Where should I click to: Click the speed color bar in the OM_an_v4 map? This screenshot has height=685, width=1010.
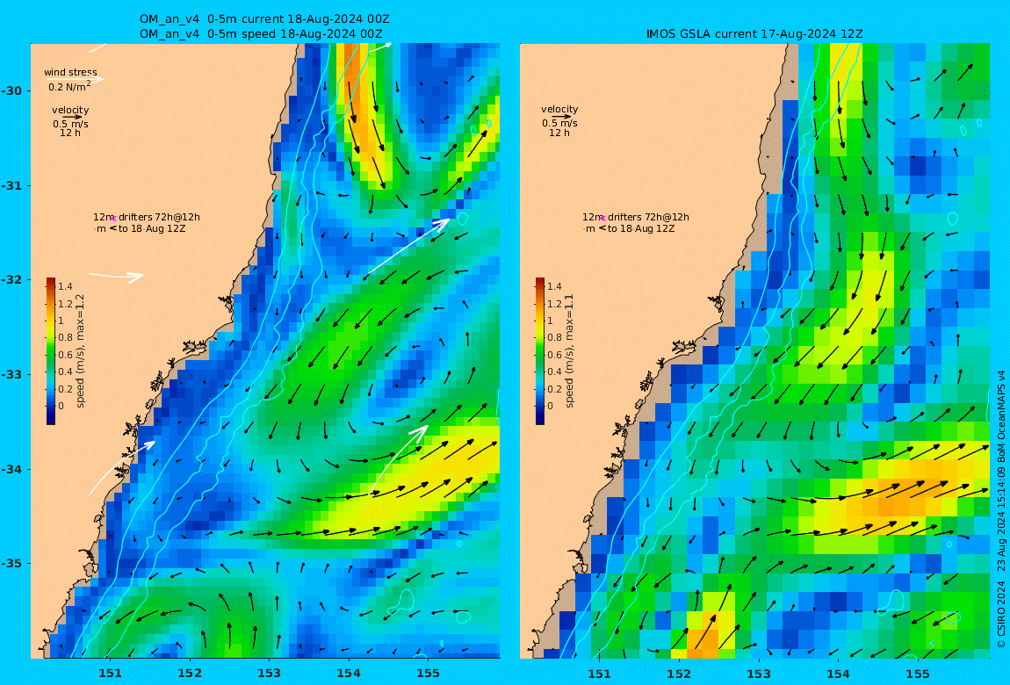click(x=51, y=351)
